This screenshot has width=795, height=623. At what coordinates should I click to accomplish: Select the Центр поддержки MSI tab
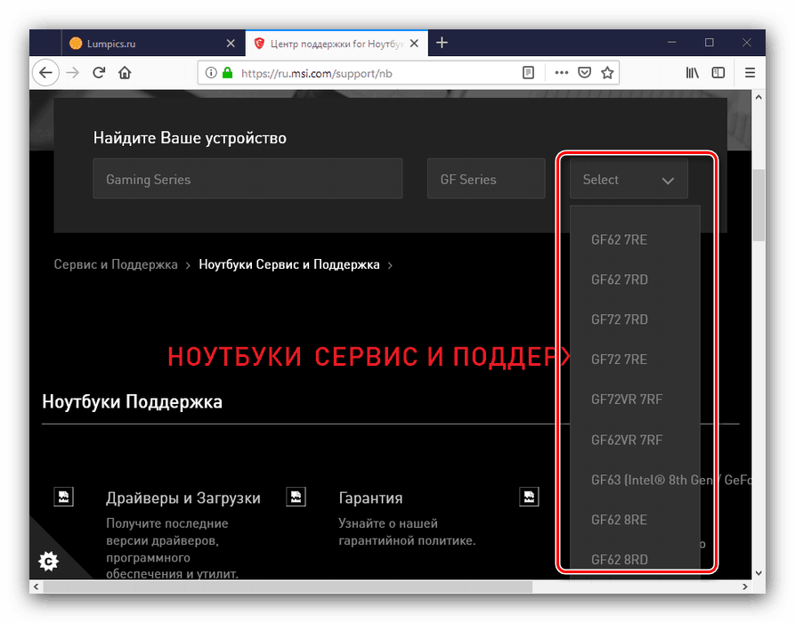click(337, 43)
